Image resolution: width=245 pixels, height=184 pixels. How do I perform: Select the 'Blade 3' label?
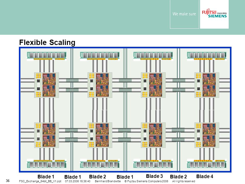(x=154, y=176)
